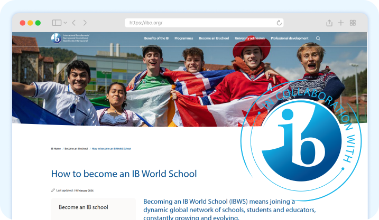Click the search magnifier icon in the site navigation
379x220 pixels.
(318, 39)
